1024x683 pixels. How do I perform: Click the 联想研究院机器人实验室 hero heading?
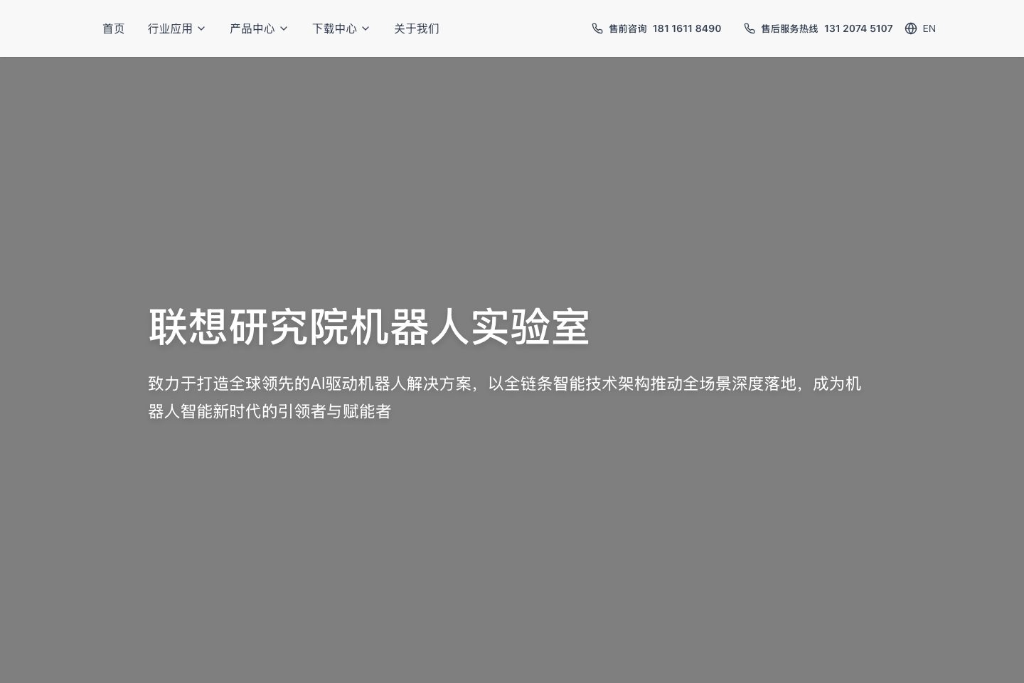368,327
